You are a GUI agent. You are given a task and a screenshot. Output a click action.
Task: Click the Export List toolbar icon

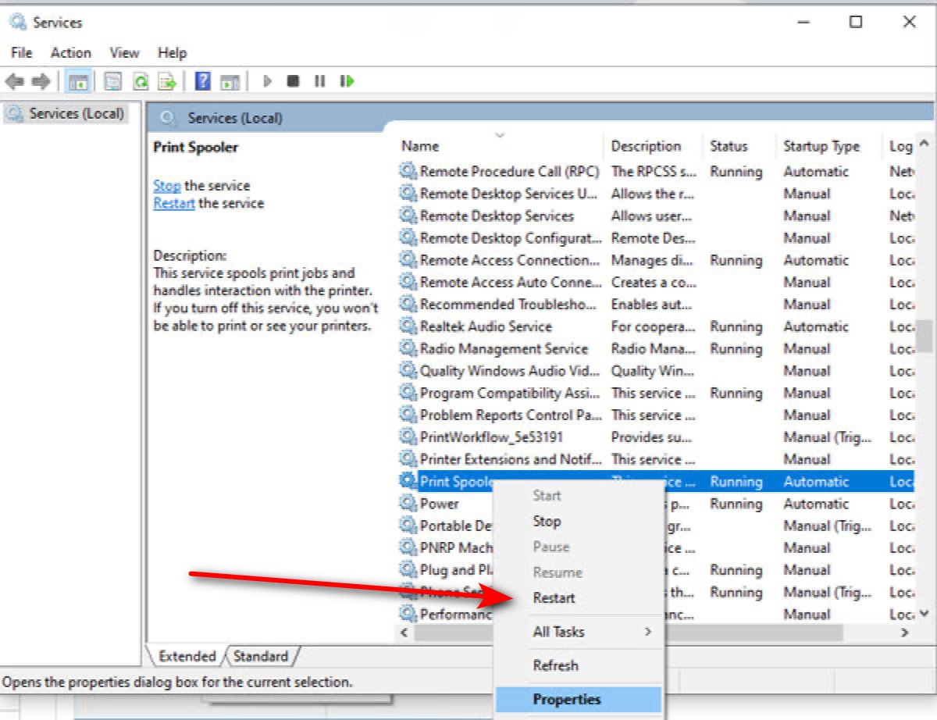(166, 81)
